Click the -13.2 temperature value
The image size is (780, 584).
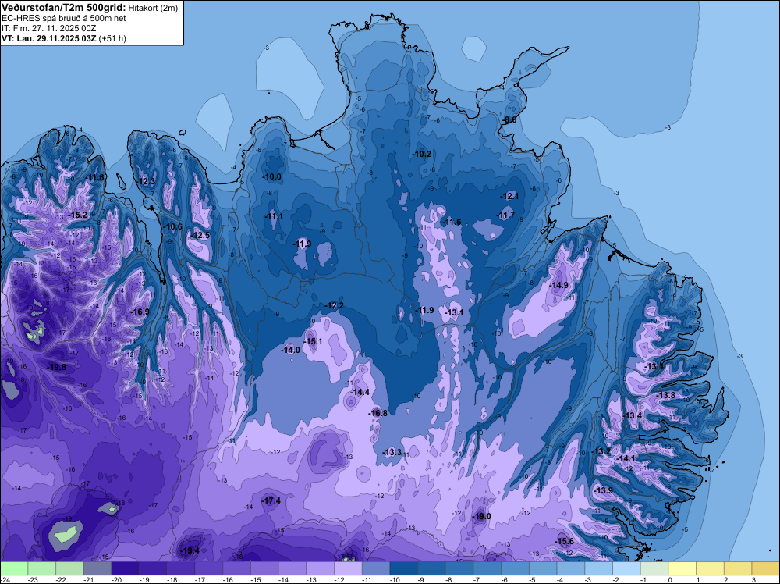[601, 451]
